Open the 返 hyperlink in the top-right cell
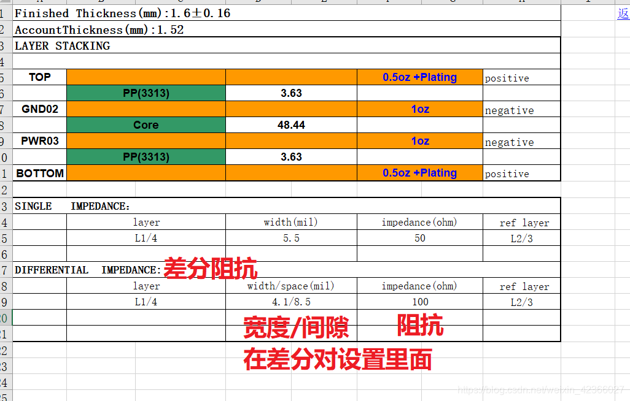The width and height of the screenshot is (630, 401). click(623, 12)
